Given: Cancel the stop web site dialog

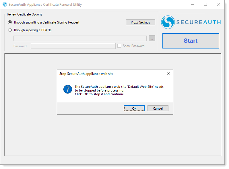Looking at the screenshot, I should pos(158,108).
